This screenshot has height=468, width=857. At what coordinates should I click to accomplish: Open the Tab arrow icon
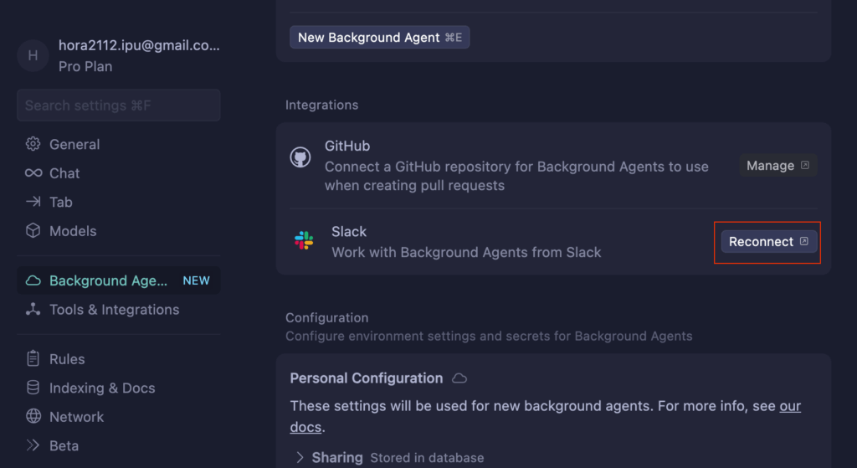[x=33, y=202]
